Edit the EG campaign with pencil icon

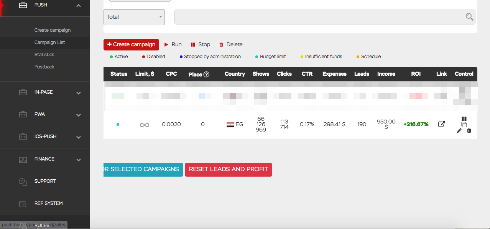click(459, 130)
